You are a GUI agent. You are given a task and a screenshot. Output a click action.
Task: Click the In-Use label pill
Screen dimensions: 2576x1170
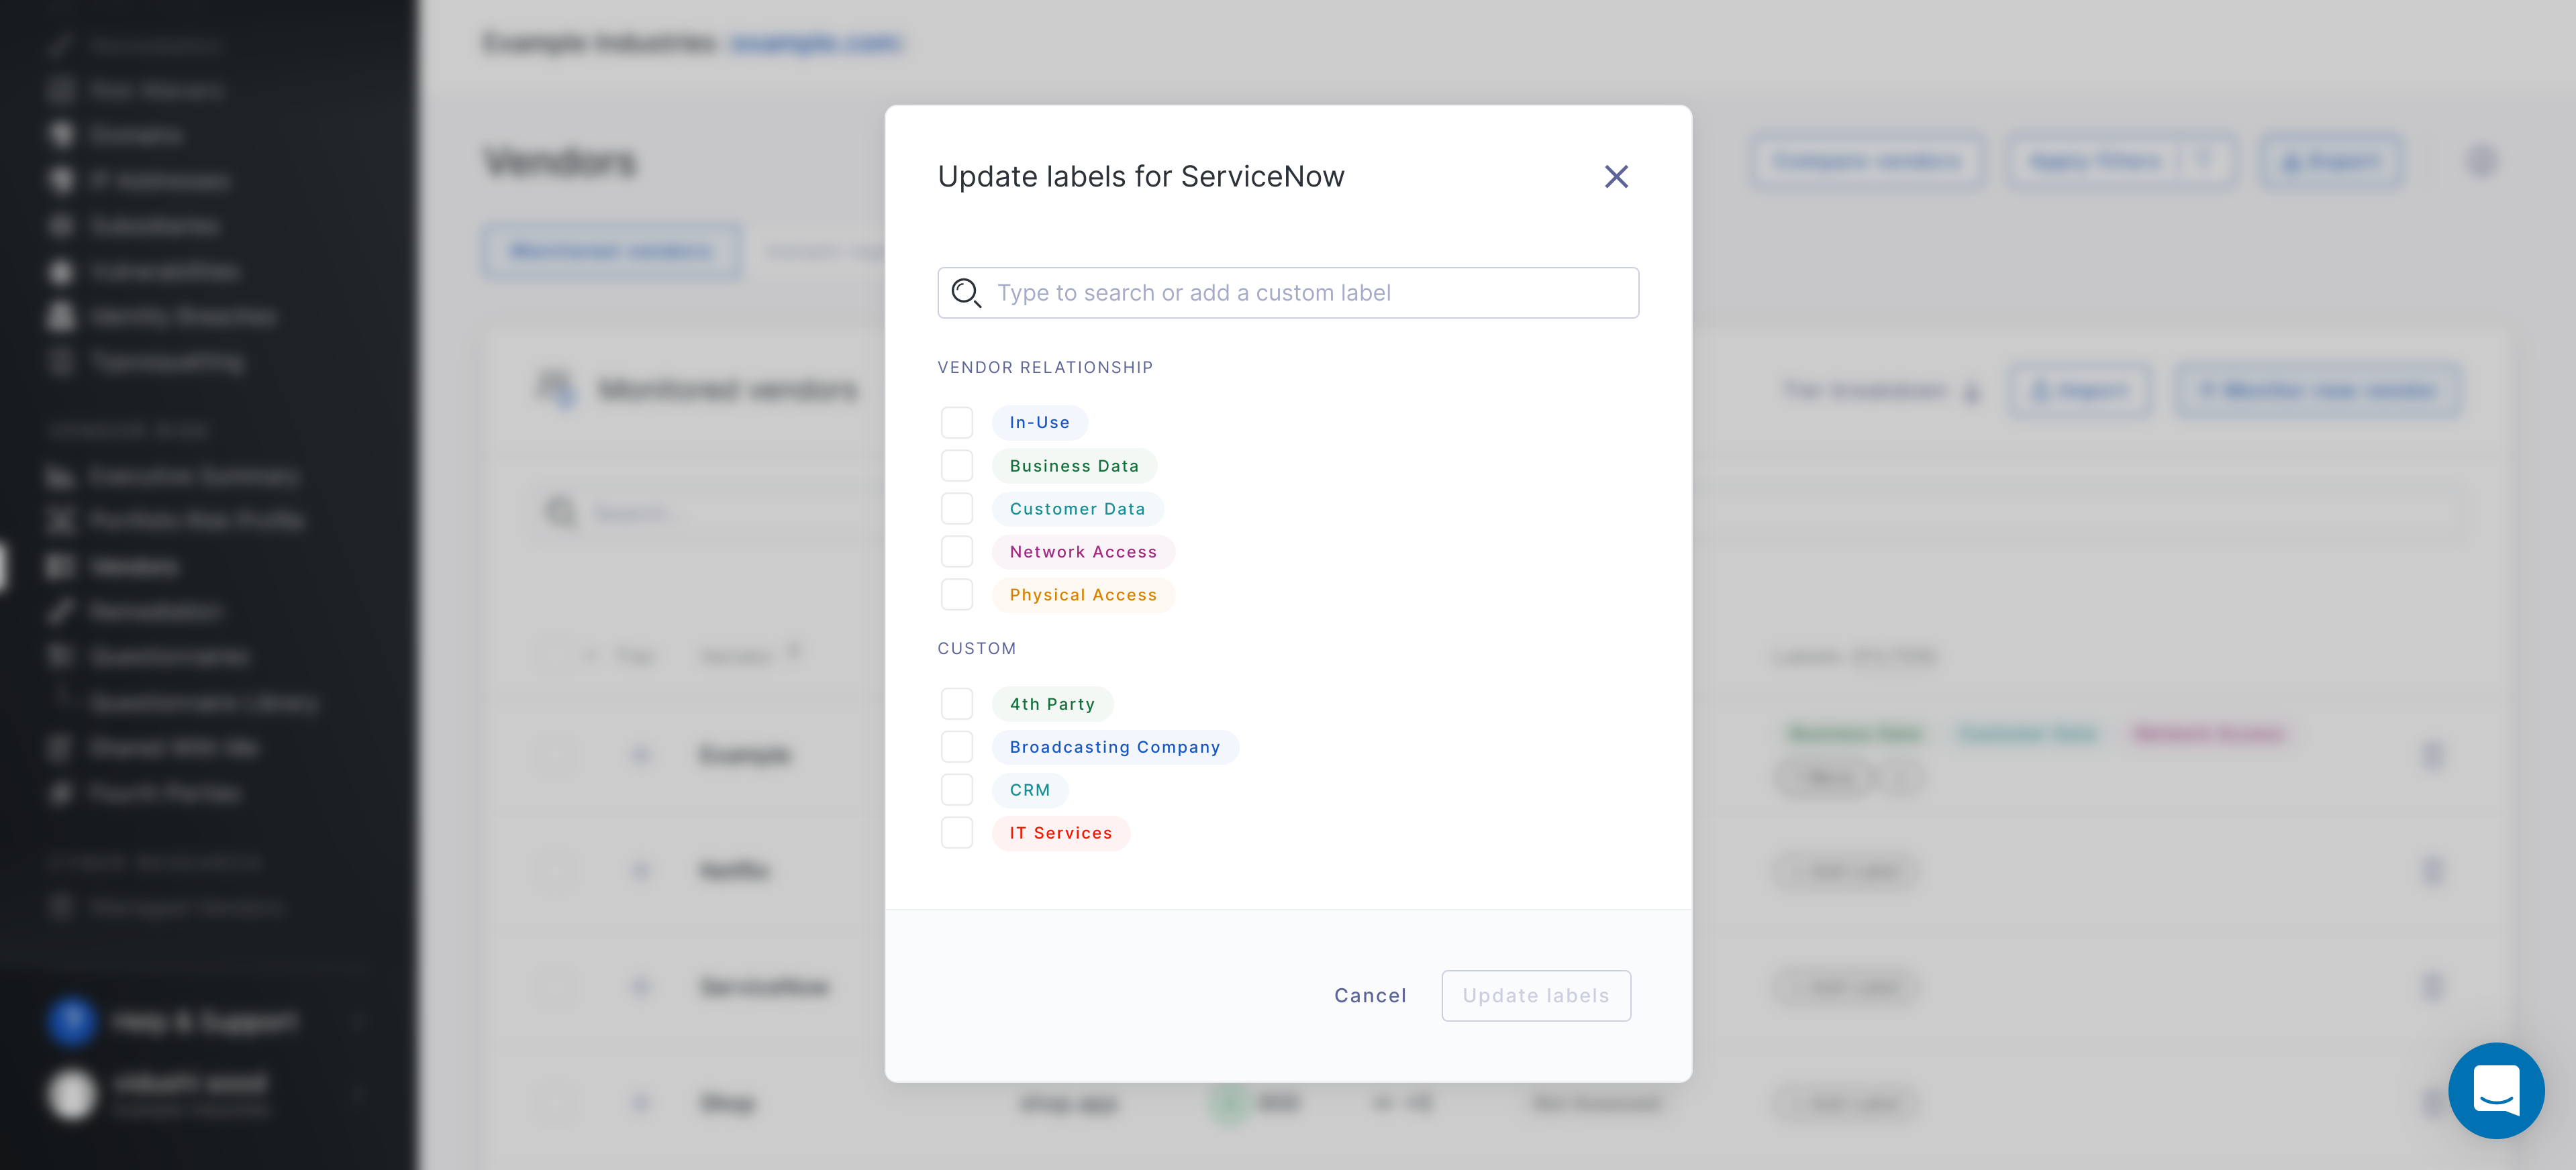[1039, 423]
